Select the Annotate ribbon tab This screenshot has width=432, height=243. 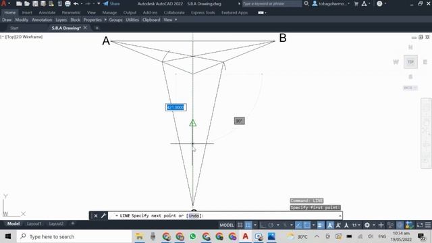[x=47, y=13]
